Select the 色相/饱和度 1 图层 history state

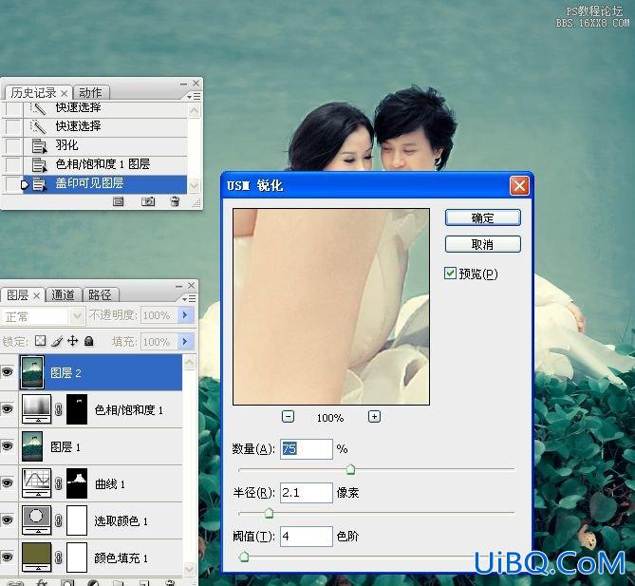(105, 164)
